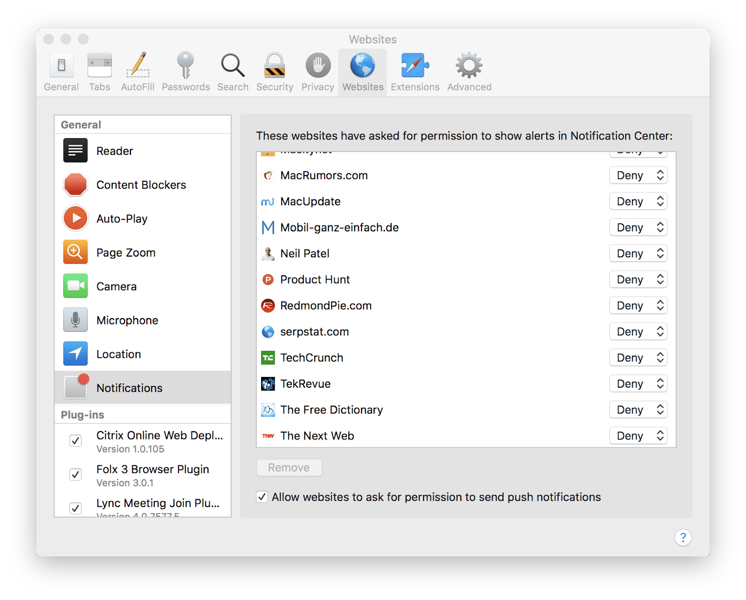Switch to the General preferences tab
746x600 pixels.
click(61, 70)
